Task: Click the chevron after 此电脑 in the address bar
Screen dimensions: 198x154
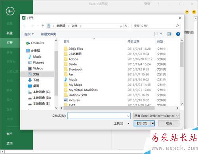Action: [68, 26]
